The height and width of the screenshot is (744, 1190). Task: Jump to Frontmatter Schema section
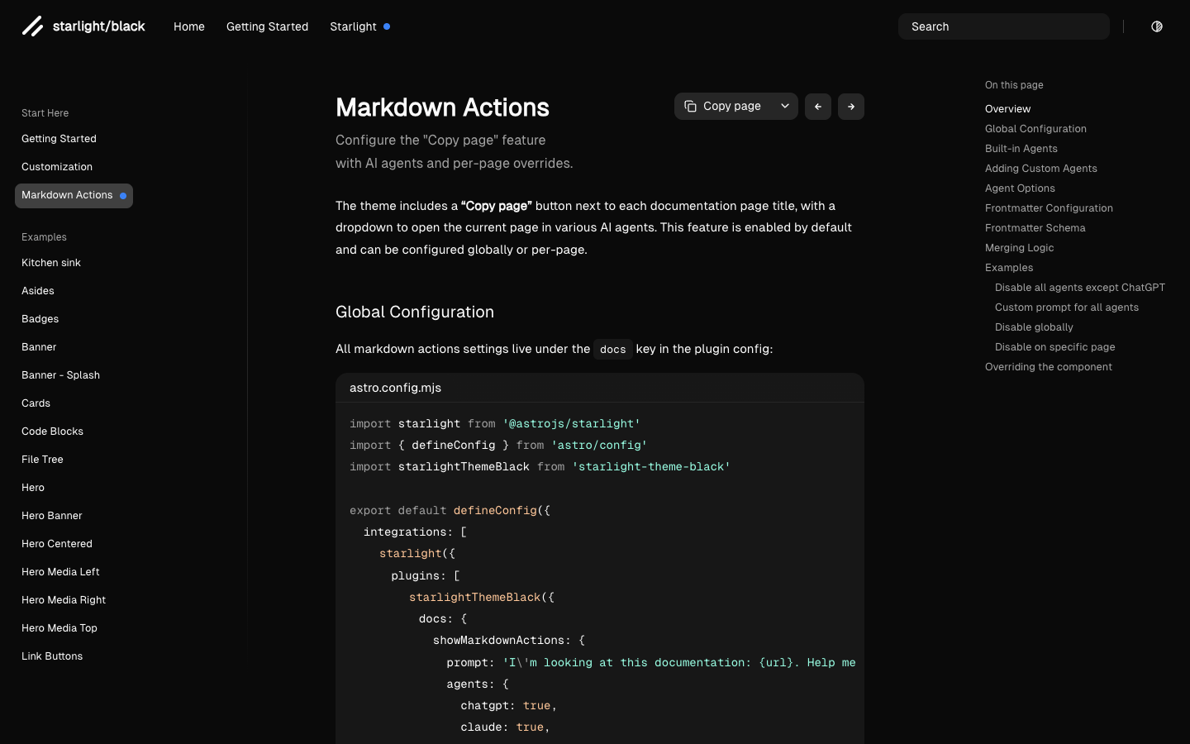[1035, 228]
